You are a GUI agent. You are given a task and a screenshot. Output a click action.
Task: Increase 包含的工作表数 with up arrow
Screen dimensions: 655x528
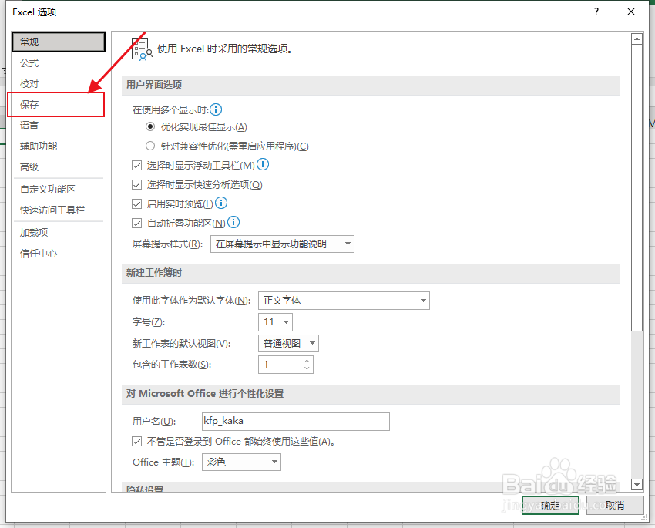pyautogui.click(x=307, y=361)
